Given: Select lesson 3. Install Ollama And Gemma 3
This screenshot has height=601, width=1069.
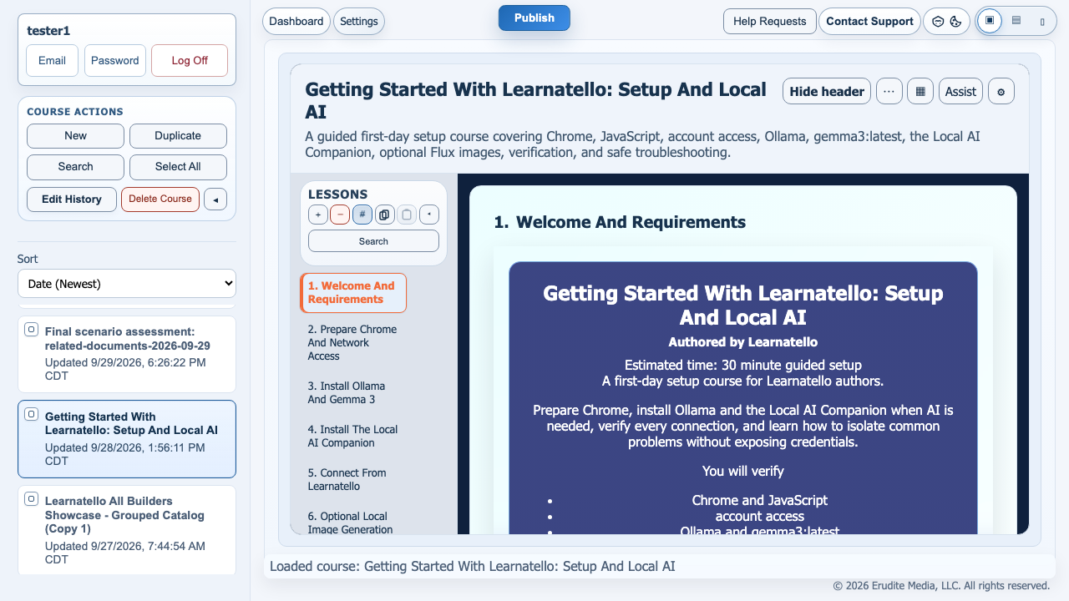Looking at the screenshot, I should 353,393.
